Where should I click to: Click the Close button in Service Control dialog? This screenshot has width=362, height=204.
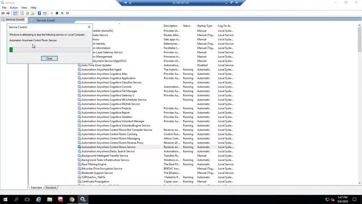coord(49,58)
